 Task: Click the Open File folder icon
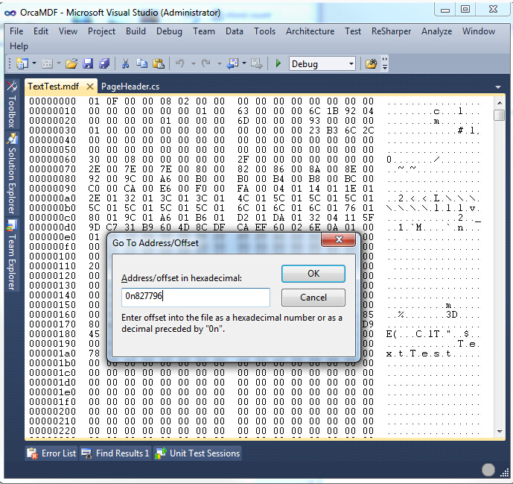[71, 63]
